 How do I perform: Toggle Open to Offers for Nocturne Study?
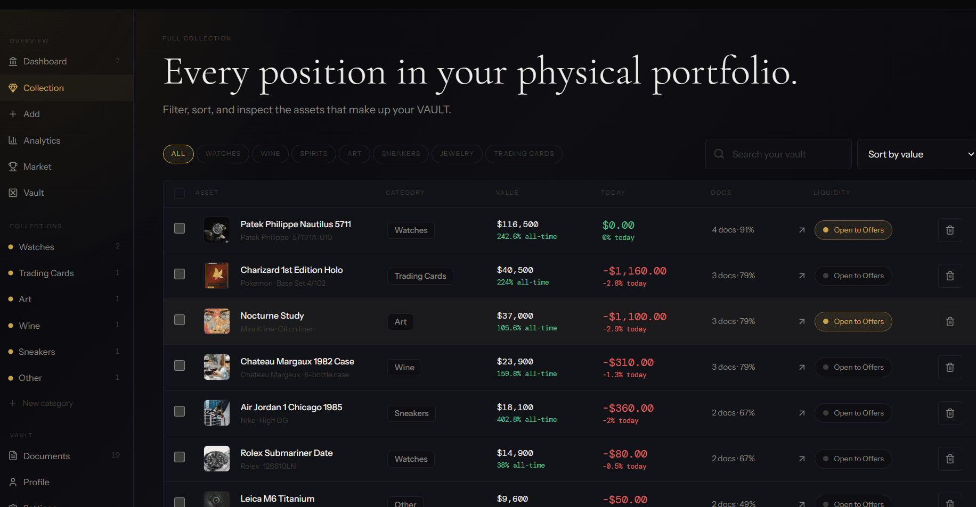point(853,321)
